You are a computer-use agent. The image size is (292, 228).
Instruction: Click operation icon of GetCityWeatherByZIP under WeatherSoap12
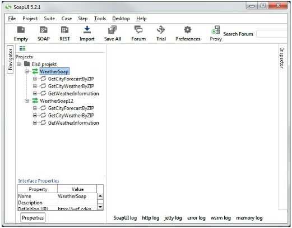[x=43, y=115]
